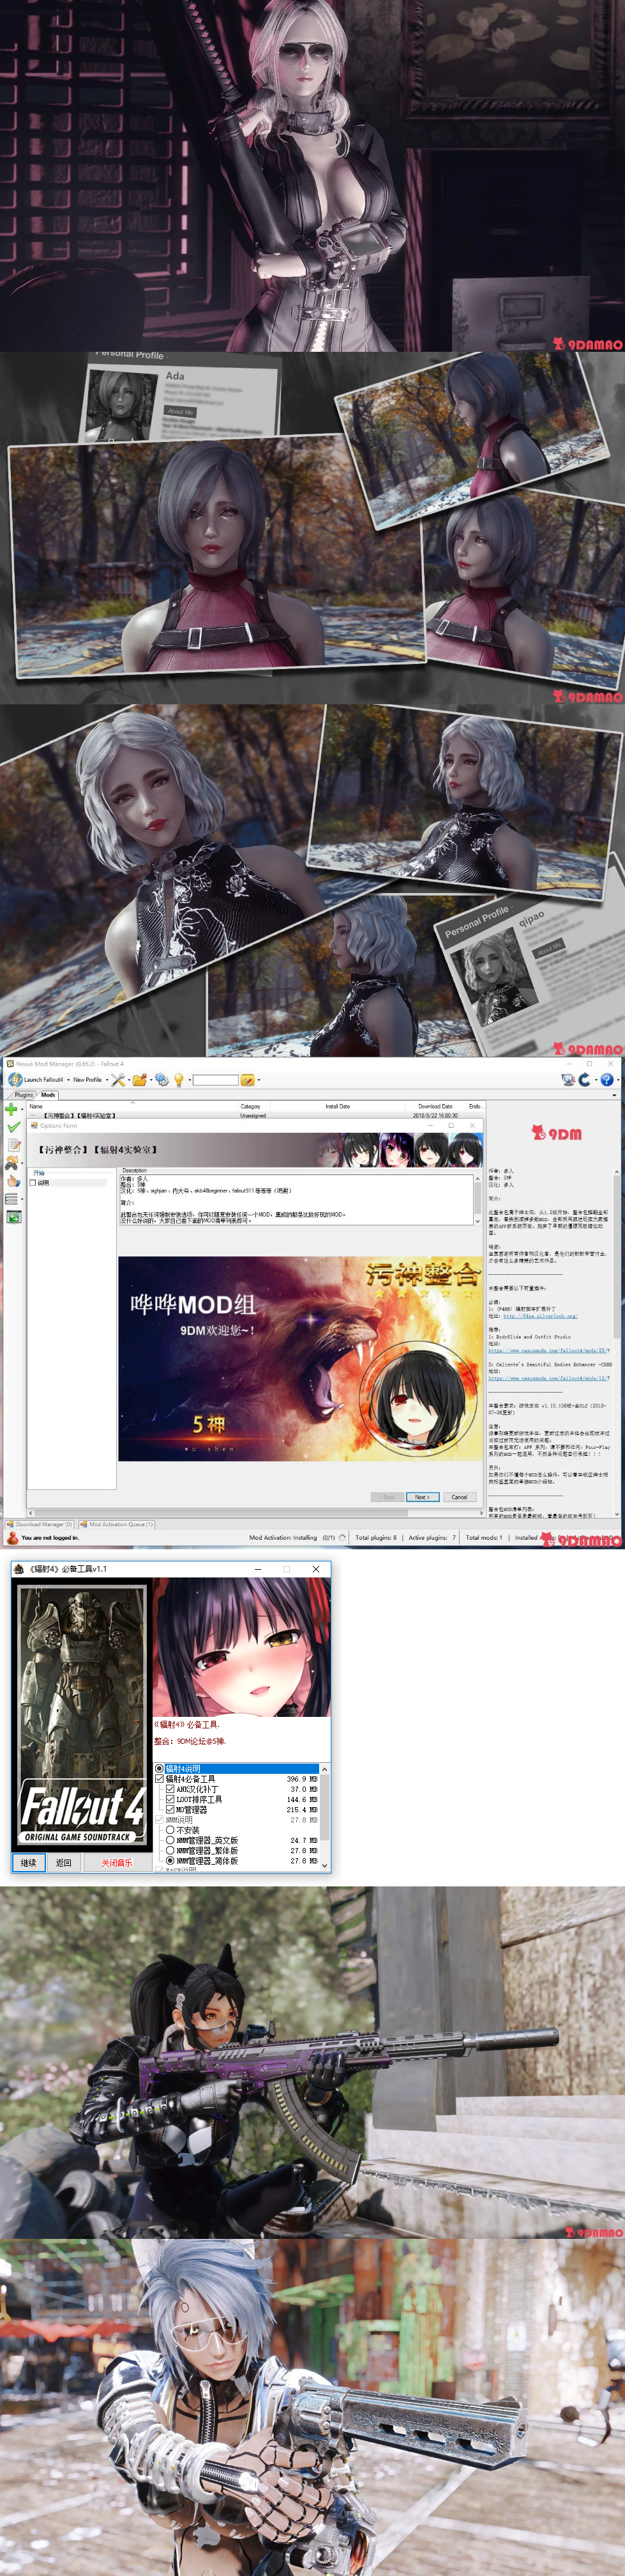Viewport: 625px width, 2576px height.
Task: Click the 继续 button in the installer
Action: pos(29,1863)
